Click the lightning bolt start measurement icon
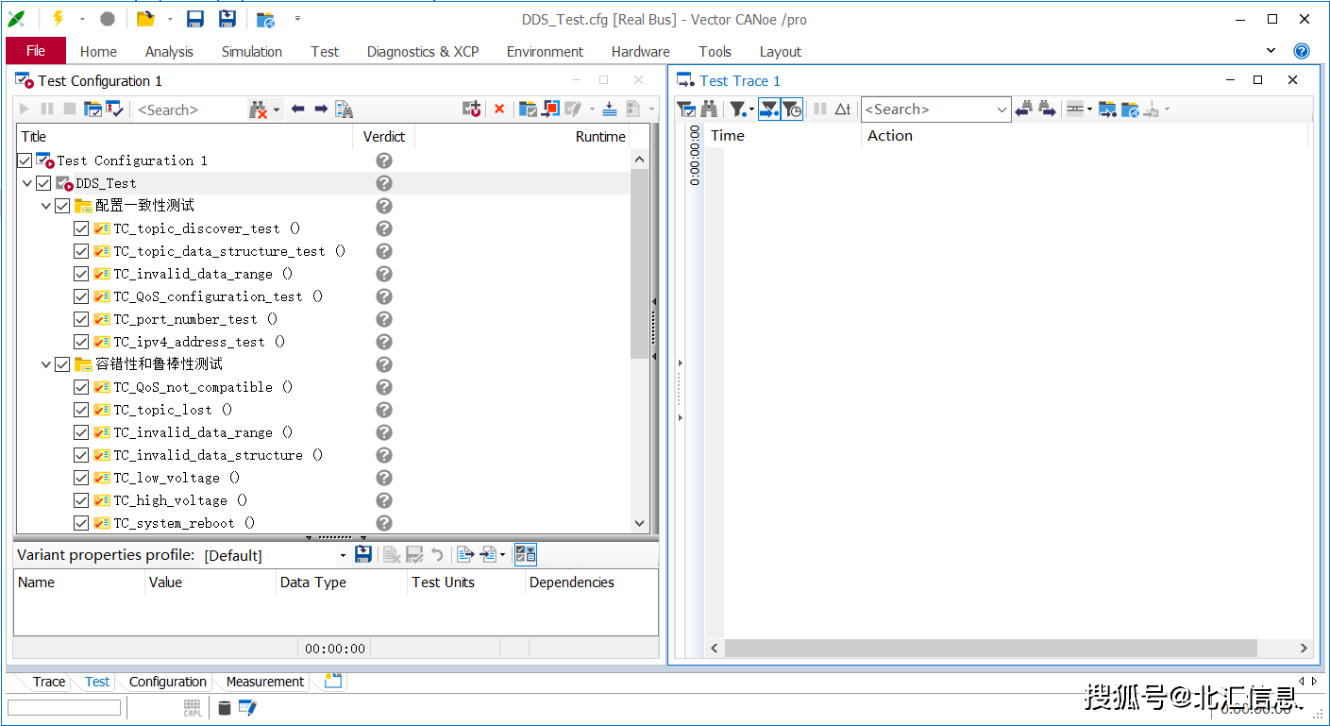 click(x=59, y=19)
